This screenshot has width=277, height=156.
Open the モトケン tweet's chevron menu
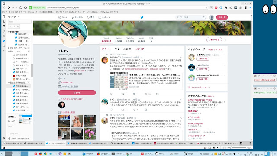tap(181, 100)
